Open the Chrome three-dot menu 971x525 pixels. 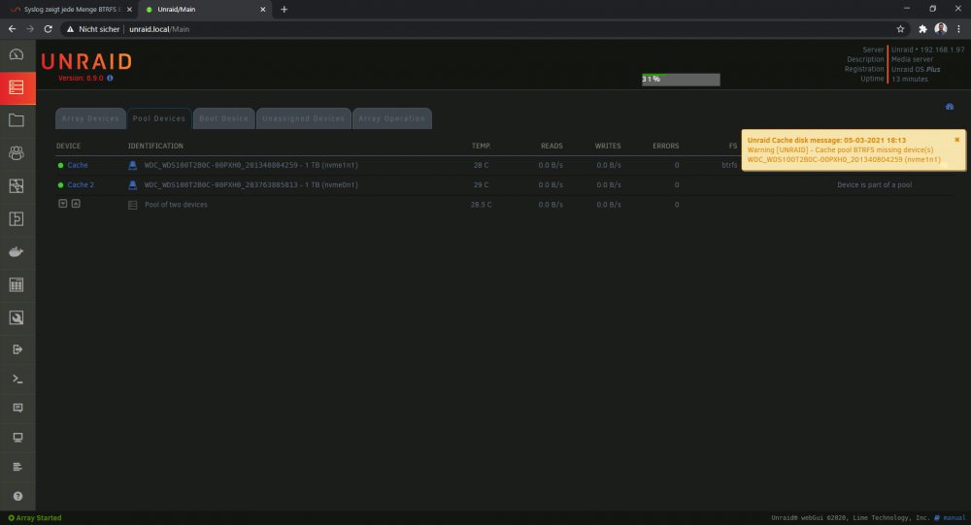pos(958,29)
